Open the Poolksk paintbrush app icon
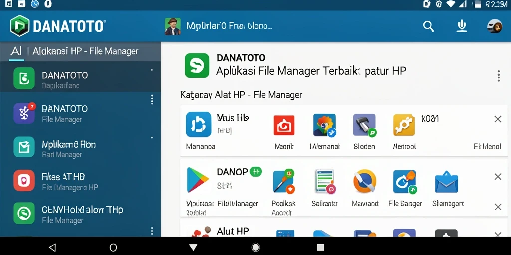The height and width of the screenshot is (255, 511). pyautogui.click(x=283, y=181)
